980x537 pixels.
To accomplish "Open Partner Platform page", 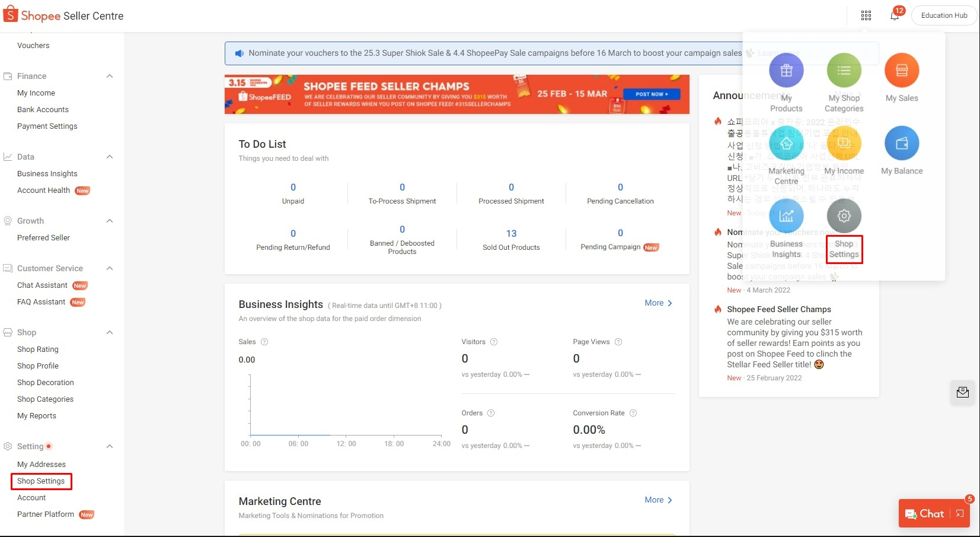I will click(x=46, y=514).
